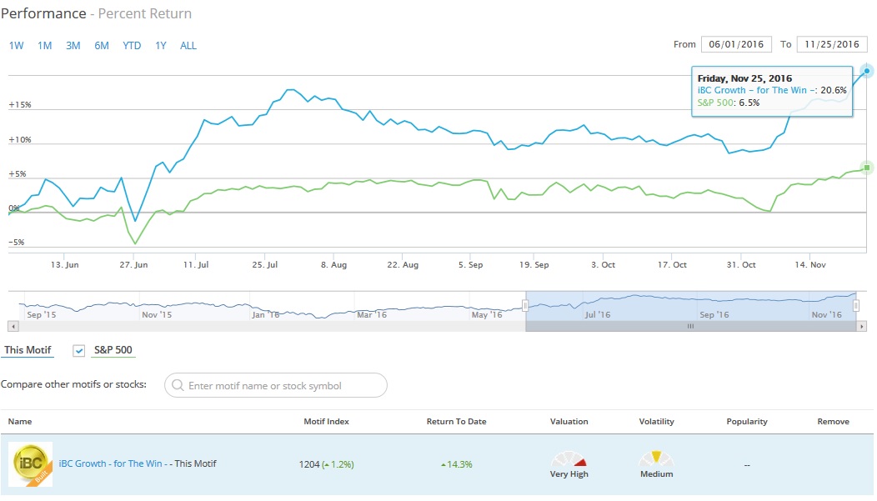This screenshot has width=877, height=501.
Task: Click the Name column header
Action: (x=20, y=422)
